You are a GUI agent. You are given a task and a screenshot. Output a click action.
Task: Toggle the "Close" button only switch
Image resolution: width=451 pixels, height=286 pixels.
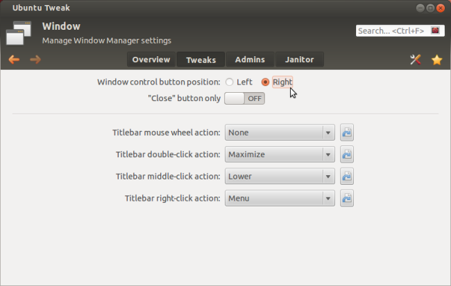pyautogui.click(x=244, y=98)
